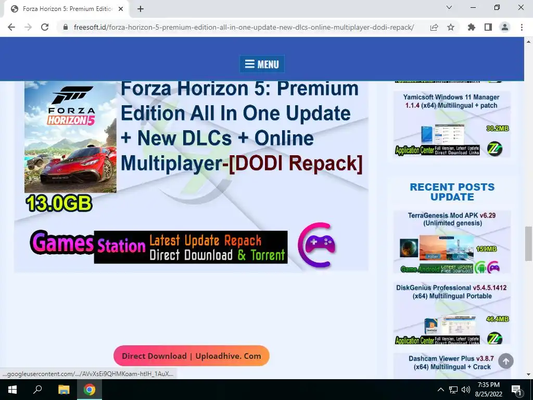Click the page vertical scrollbar thumb

click(528, 244)
